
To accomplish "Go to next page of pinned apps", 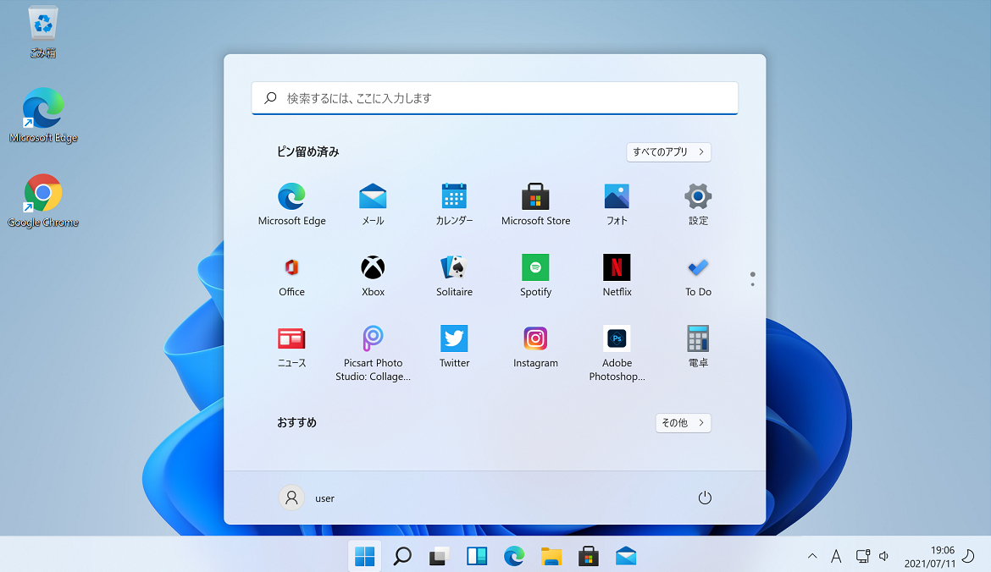I will pos(752,284).
